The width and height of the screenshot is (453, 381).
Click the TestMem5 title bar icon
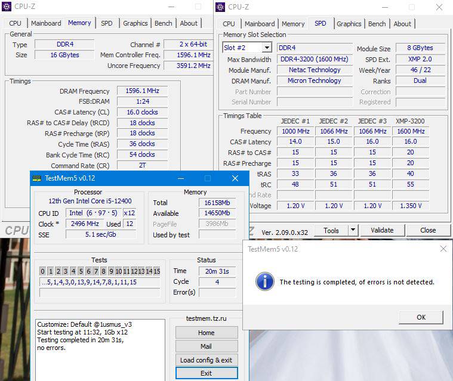tap(37, 178)
